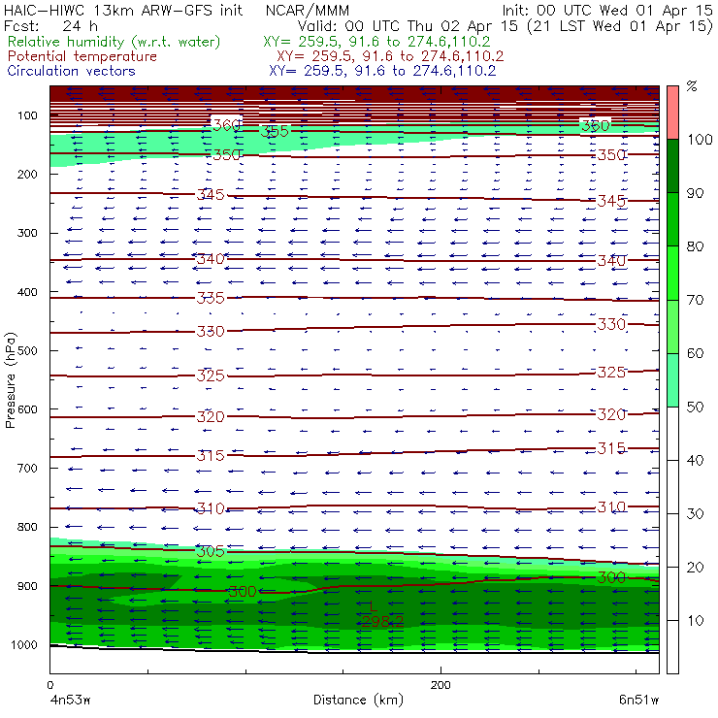This screenshot has height=718, width=718.
Task: Click the 'NCAR/MMM' header text
Action: pyautogui.click(x=308, y=11)
